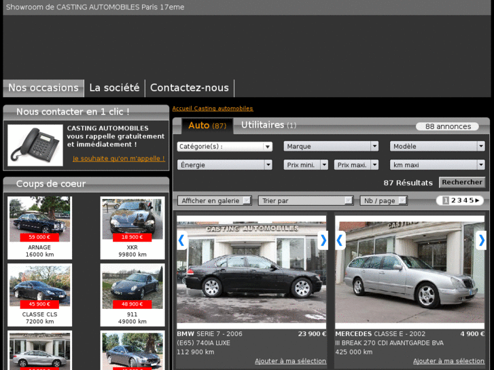Viewport: 494px width, 370px height.
Task: Switch to the Auto (87) tab
Action: (x=207, y=126)
